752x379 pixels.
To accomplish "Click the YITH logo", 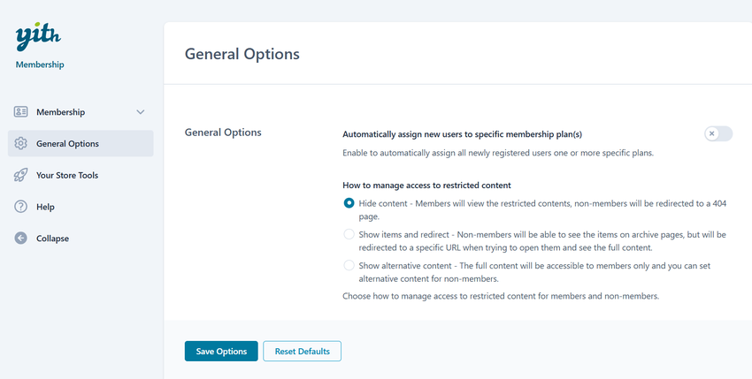I will click(38, 37).
